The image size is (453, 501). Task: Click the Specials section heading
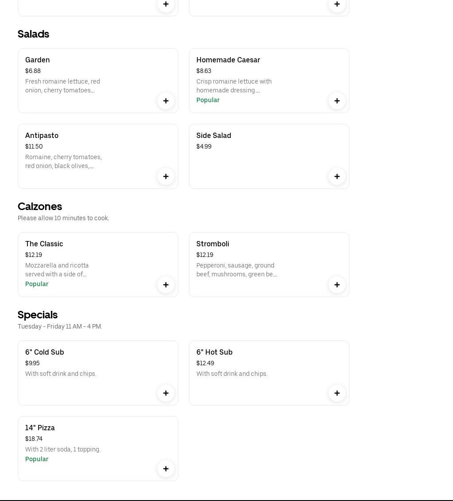click(38, 315)
